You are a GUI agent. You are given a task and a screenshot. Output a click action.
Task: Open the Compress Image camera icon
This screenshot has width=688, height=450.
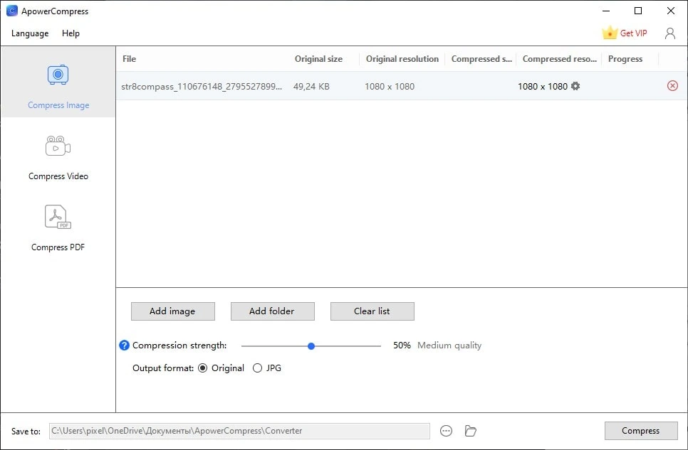click(x=58, y=75)
